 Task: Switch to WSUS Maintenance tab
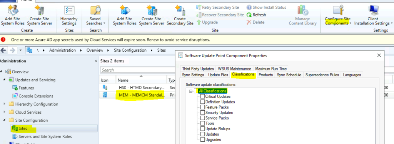click(234, 69)
